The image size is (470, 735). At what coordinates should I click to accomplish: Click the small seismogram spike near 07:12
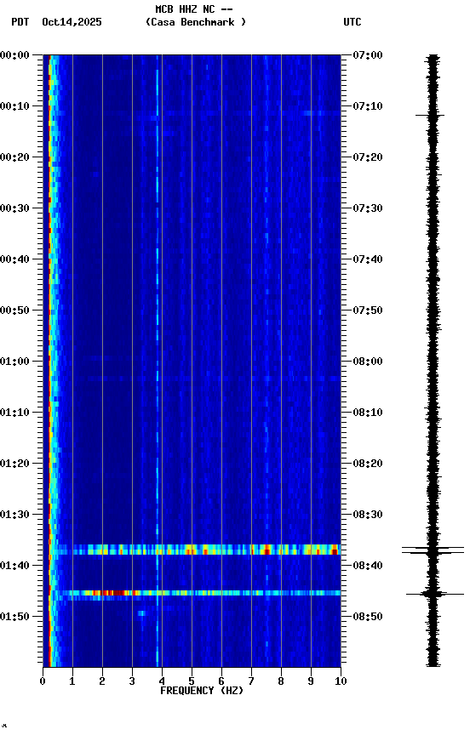click(x=430, y=115)
